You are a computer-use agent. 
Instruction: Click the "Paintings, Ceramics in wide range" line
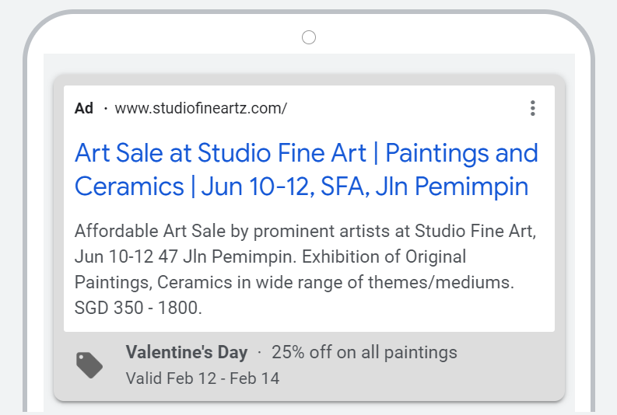pyautogui.click(x=233, y=282)
